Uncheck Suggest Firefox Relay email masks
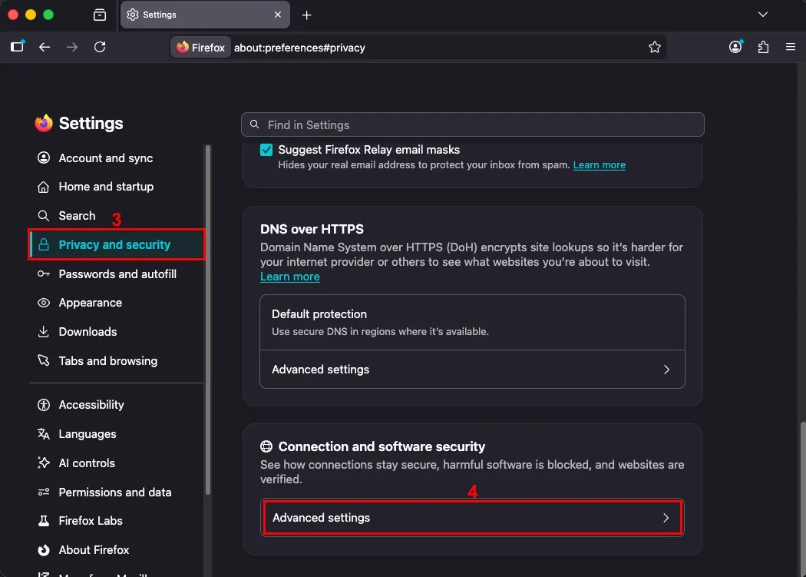Screen dimensions: 806x577 [x=266, y=150]
